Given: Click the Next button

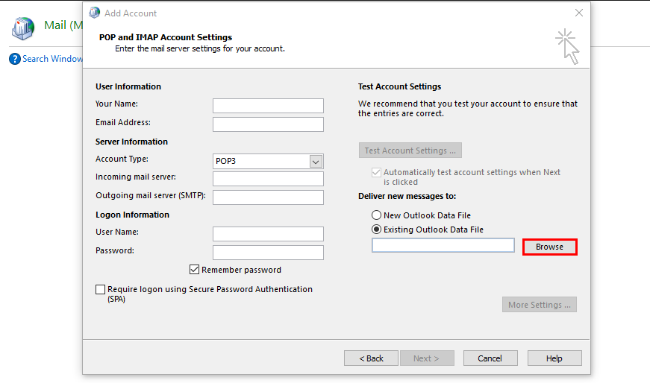Looking at the screenshot, I should pyautogui.click(x=427, y=358).
